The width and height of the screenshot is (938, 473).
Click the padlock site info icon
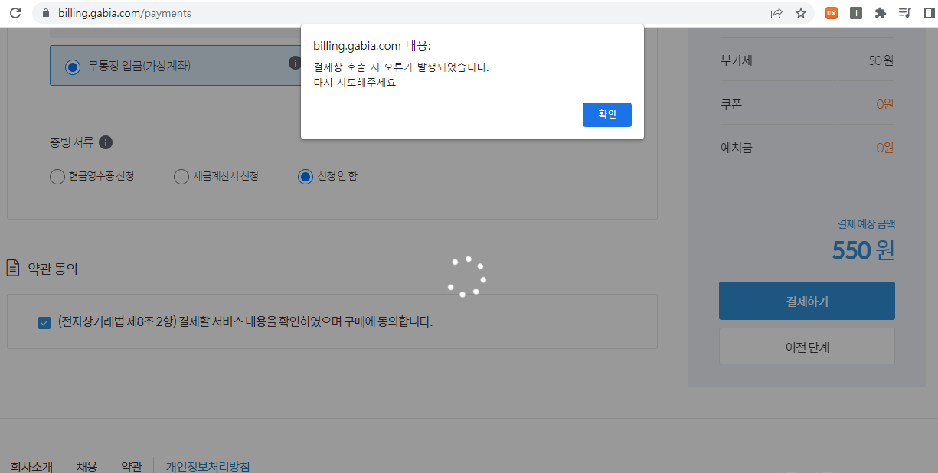[46, 13]
